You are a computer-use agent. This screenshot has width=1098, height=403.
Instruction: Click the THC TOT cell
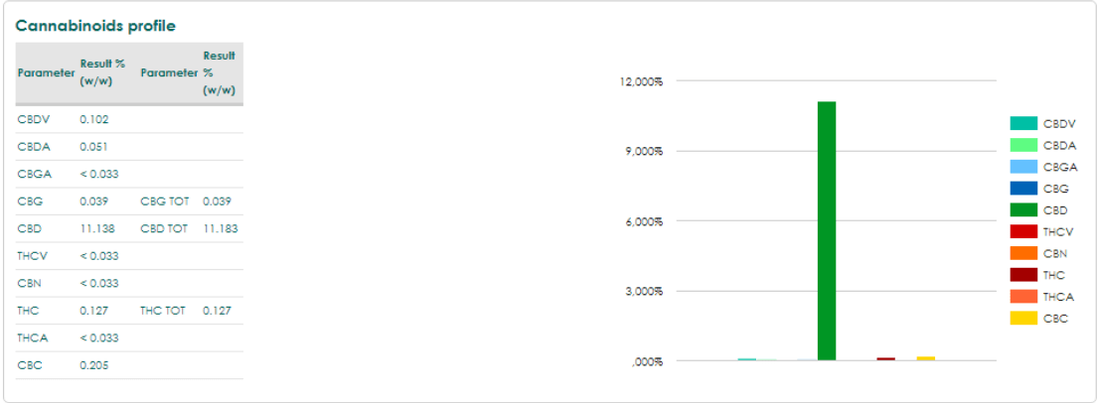[x=162, y=311]
